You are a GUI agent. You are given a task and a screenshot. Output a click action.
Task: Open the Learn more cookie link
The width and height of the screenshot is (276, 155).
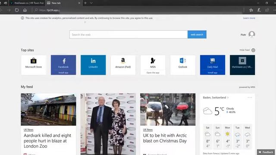(x=249, y=18)
